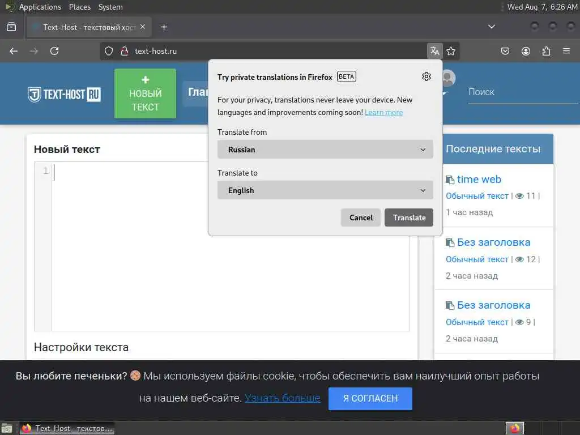Click the 1 час назад timestamp
580x435 pixels.
[469, 212]
